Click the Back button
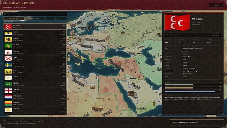 click(x=216, y=5)
